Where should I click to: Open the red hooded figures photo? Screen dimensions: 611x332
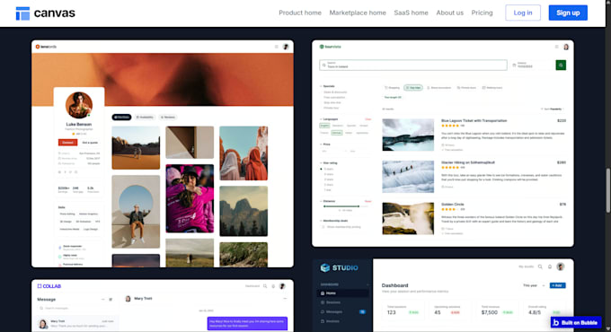click(x=244, y=153)
